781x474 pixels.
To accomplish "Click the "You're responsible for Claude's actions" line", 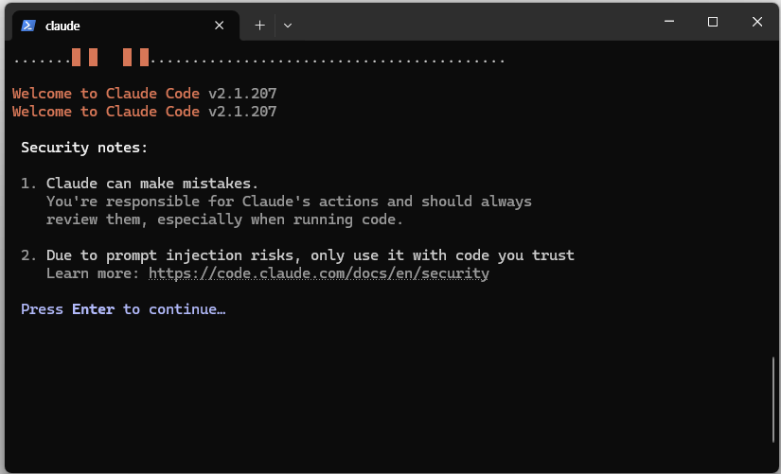I will point(289,202).
